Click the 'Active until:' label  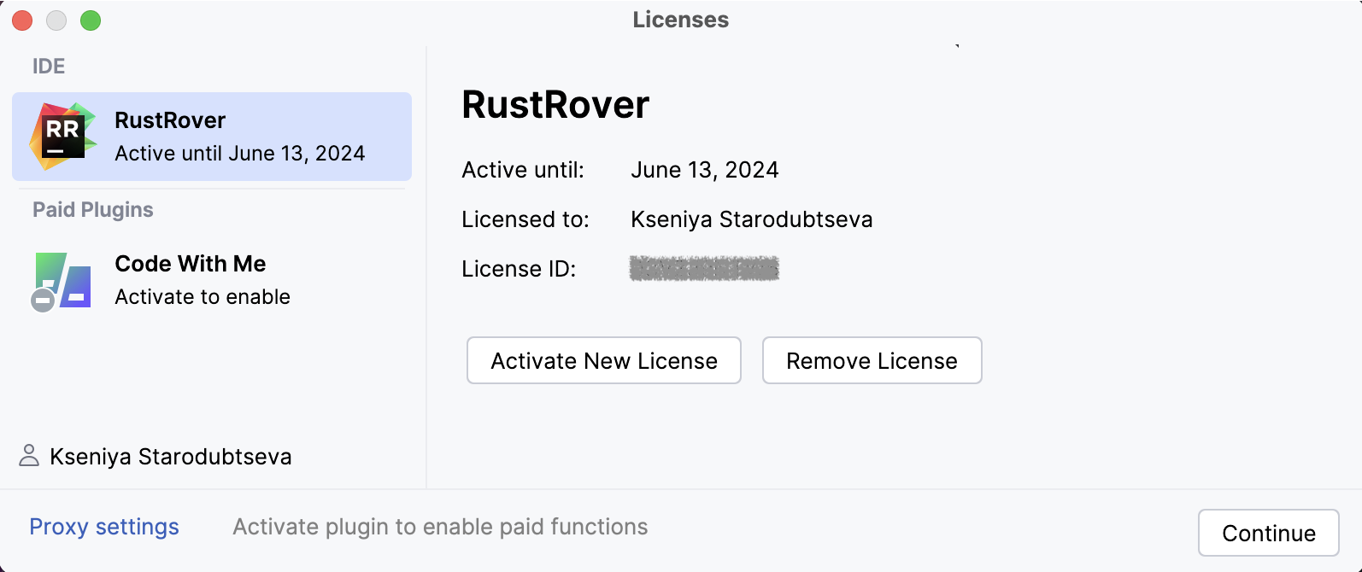point(523,170)
